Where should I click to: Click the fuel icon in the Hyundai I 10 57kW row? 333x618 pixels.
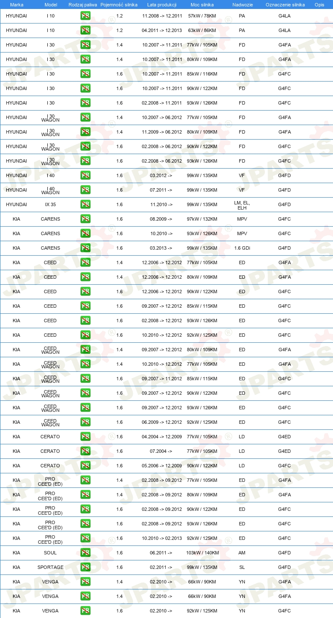click(85, 16)
